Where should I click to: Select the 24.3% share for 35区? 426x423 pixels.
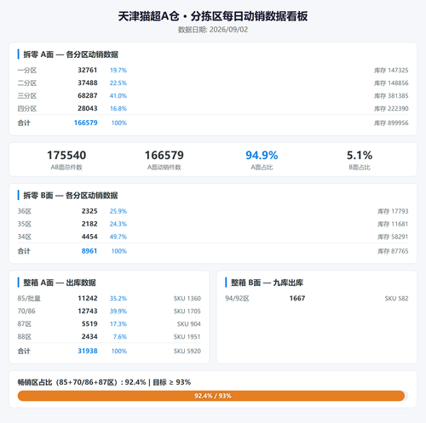point(118,224)
